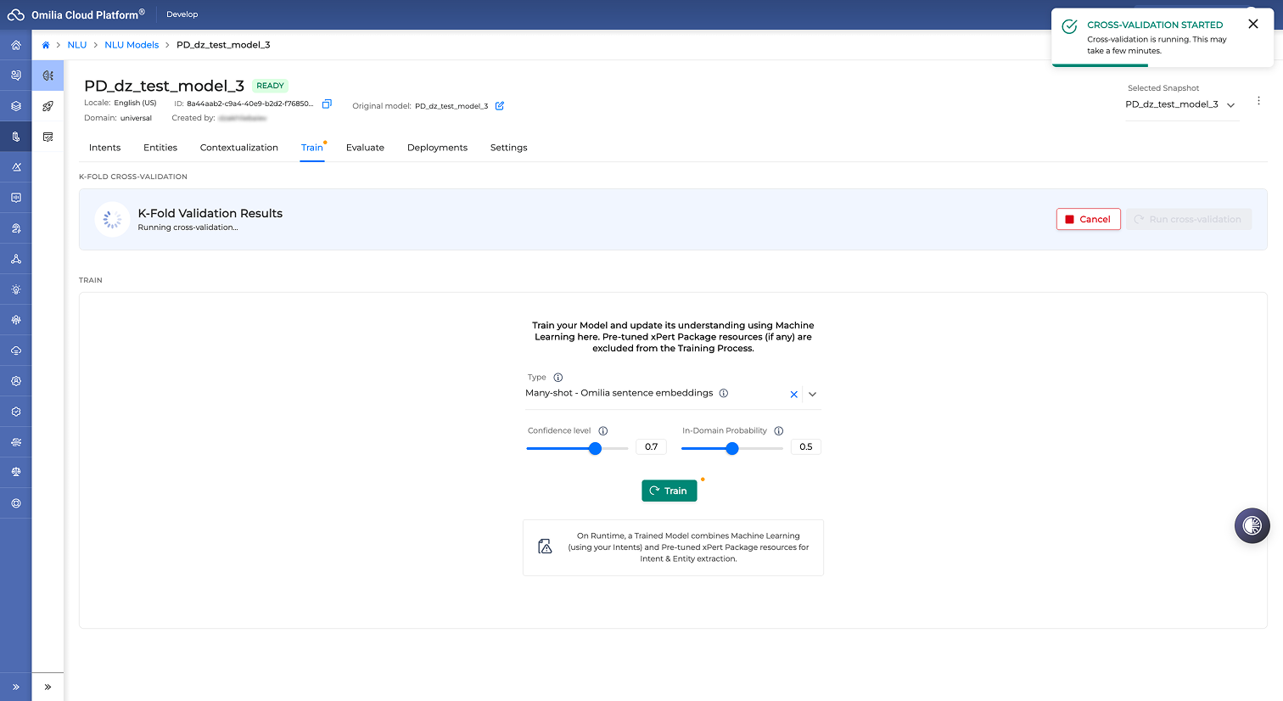
Task: Click the Develop label in top bar
Action: click(182, 14)
